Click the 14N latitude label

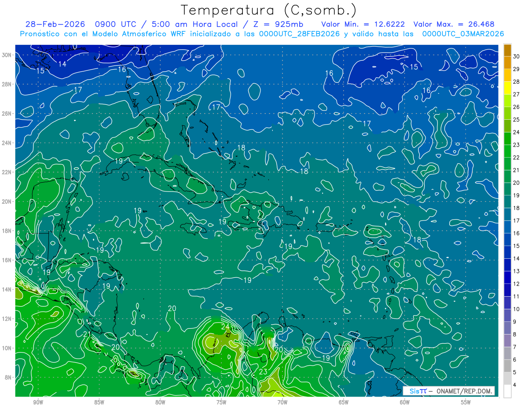tap(7, 290)
